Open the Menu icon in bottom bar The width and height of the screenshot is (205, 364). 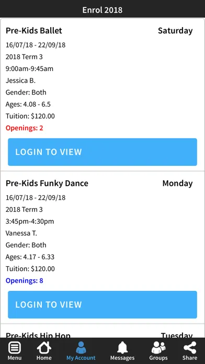pos(15,348)
